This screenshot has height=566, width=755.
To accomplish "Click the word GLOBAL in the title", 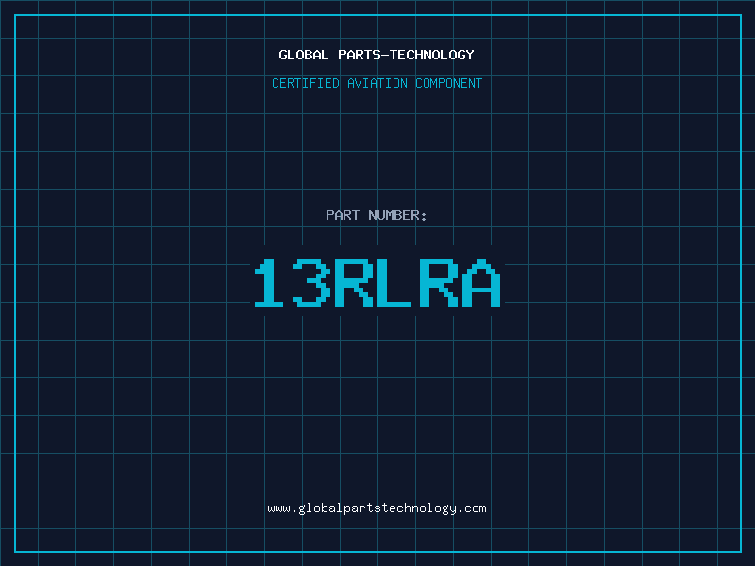I will pyautogui.click(x=303, y=55).
